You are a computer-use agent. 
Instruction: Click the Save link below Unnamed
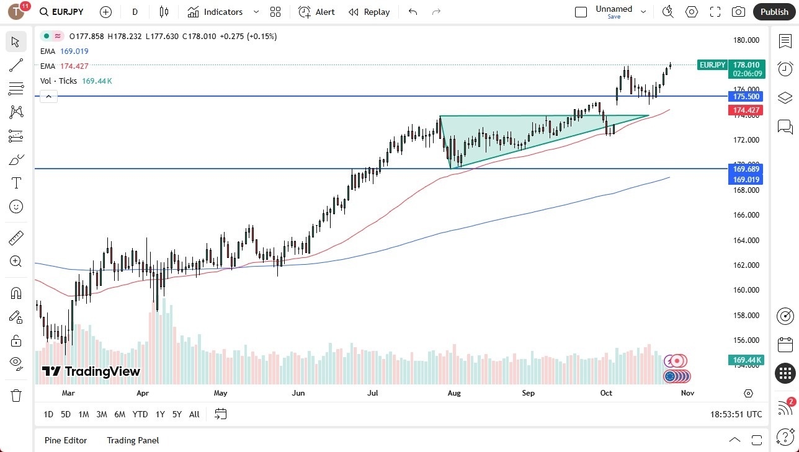click(614, 17)
